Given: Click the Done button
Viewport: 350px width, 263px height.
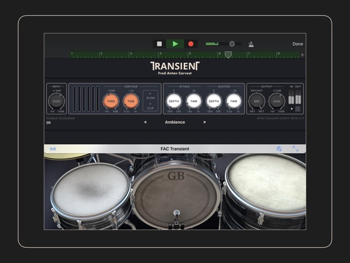Looking at the screenshot, I should (298, 44).
